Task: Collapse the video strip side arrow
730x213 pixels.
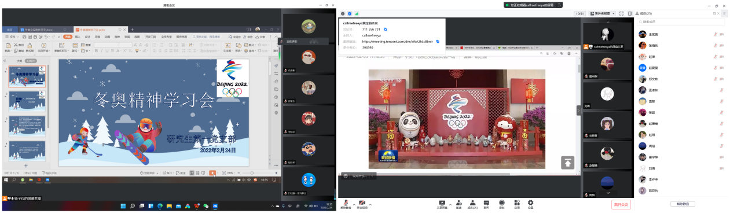Action: 578,110
